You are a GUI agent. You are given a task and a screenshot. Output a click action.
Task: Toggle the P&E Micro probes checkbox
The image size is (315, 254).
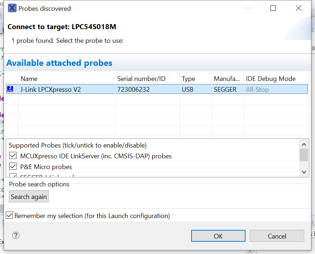point(13,167)
